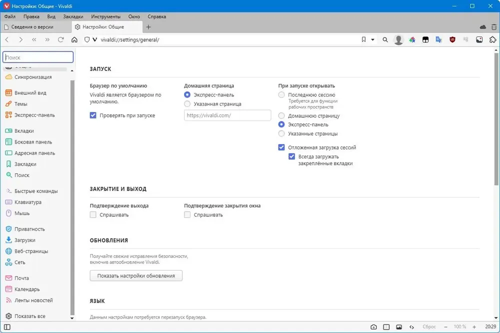Uncheck 'Проверять при запуске' checkbox

pos(93,115)
